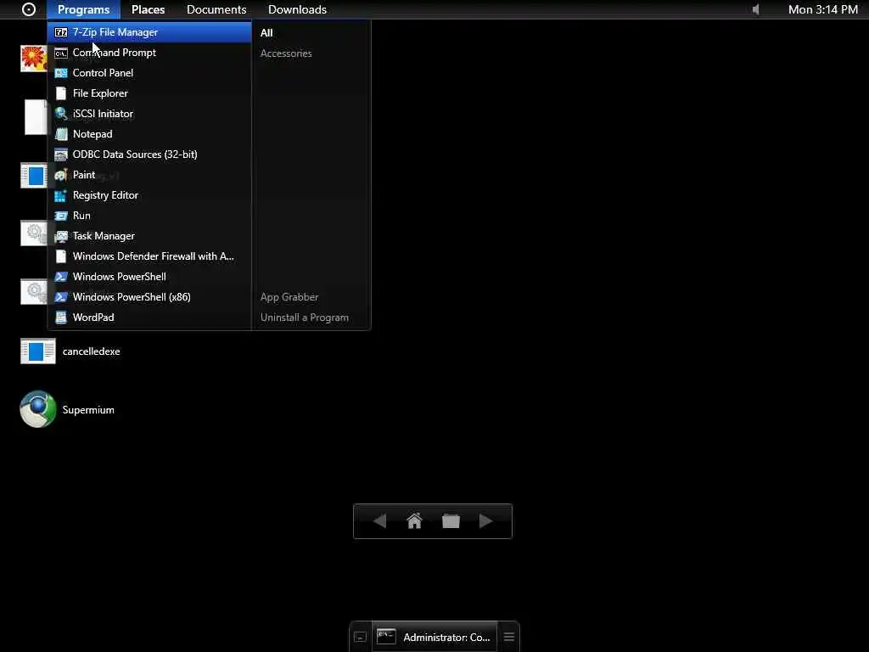869x652 pixels.
Task: Click the Command Prompt icon in Programs menu
Action: click(61, 53)
